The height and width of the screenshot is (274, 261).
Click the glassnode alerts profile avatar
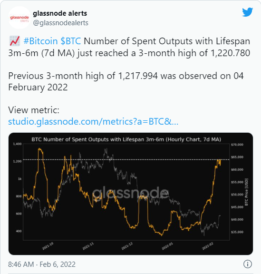pyautogui.click(x=19, y=18)
